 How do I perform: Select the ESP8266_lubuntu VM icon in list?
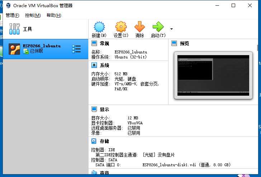coord(14,49)
